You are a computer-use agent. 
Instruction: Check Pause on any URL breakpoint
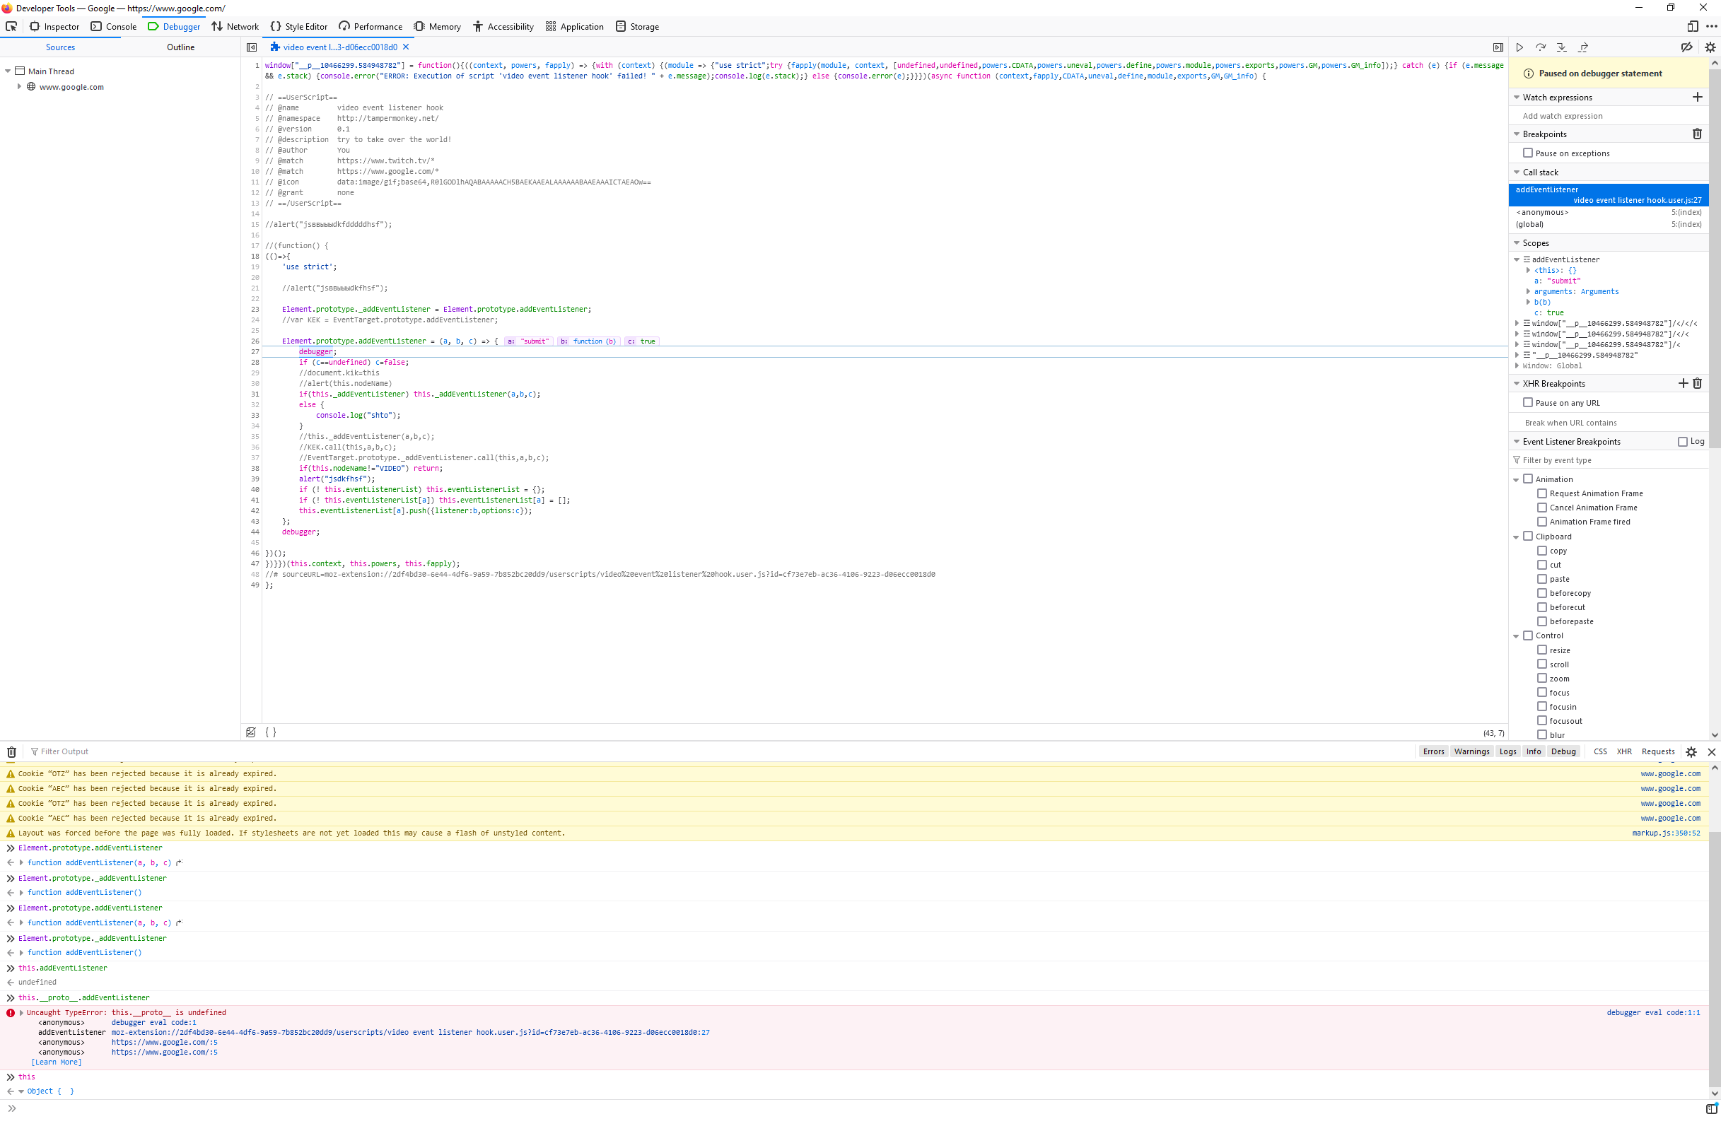pyautogui.click(x=1528, y=402)
